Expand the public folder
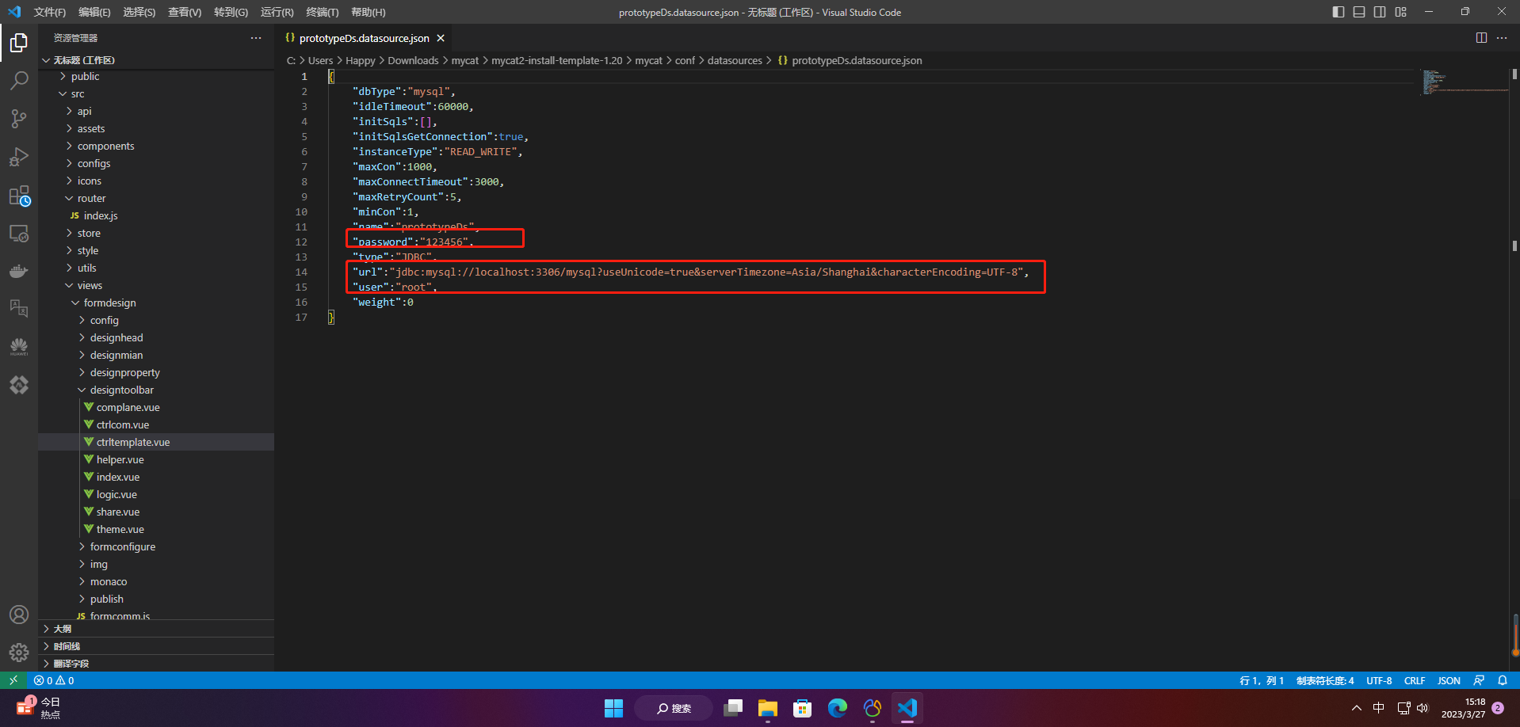Viewport: 1520px width, 727px height. point(85,76)
